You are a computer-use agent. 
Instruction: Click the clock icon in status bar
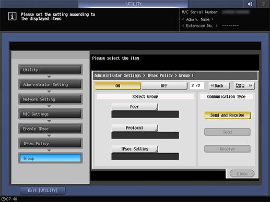click(3, 199)
